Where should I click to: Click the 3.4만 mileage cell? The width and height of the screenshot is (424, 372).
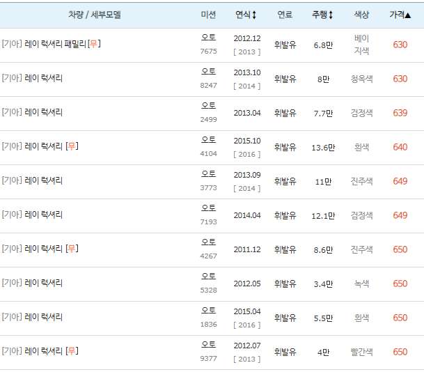[323, 284]
